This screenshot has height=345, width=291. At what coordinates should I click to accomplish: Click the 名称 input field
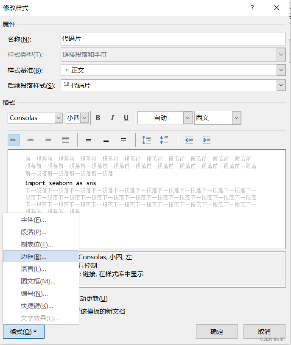tap(173, 39)
